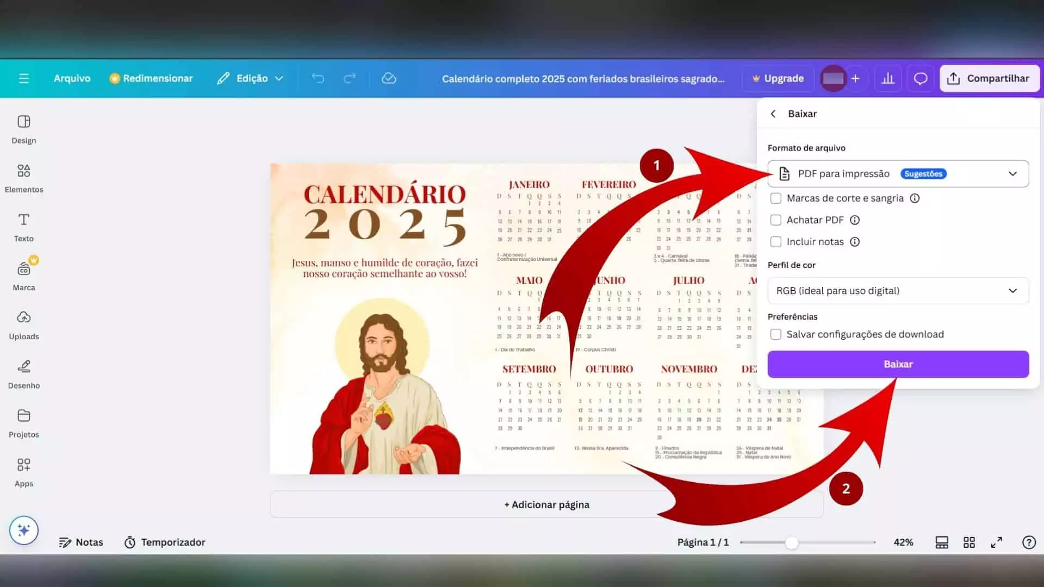This screenshot has width=1044, height=587.
Task: Open the Design sidebar panel
Action: pos(24,129)
